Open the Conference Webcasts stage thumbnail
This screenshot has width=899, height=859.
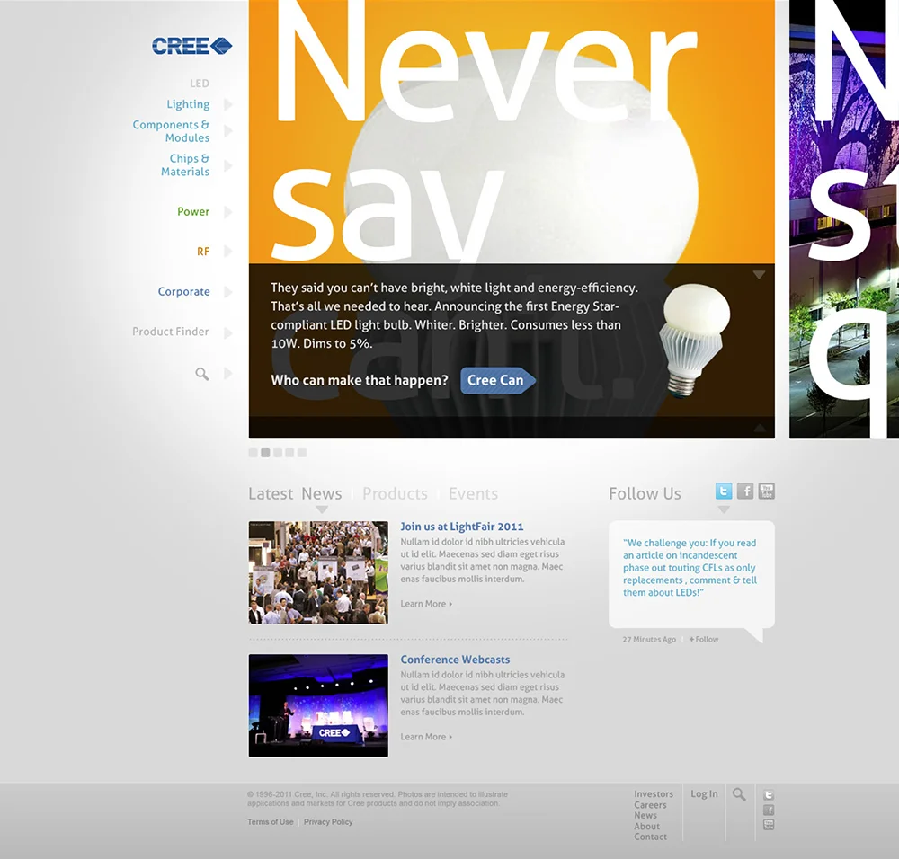click(318, 705)
